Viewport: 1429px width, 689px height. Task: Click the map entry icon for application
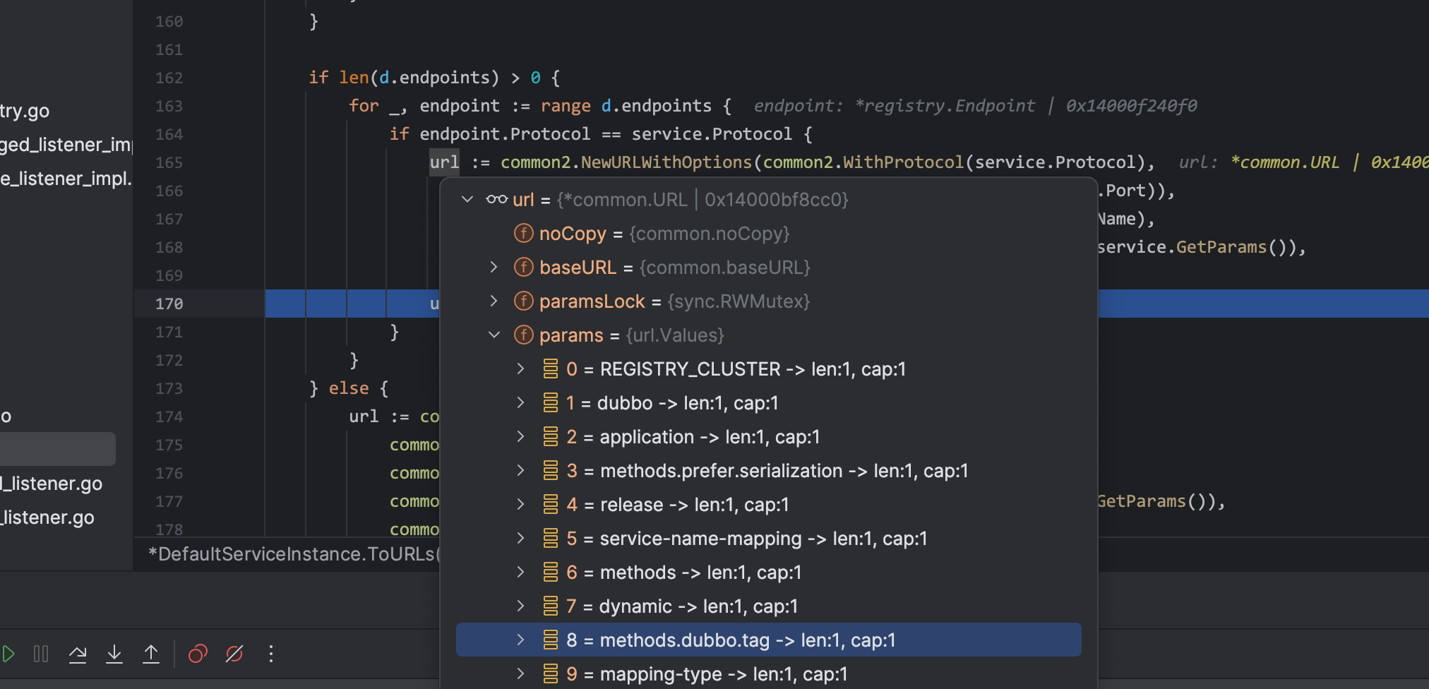click(x=551, y=436)
